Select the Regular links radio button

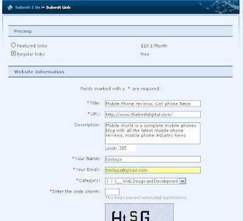pyautogui.click(x=13, y=54)
